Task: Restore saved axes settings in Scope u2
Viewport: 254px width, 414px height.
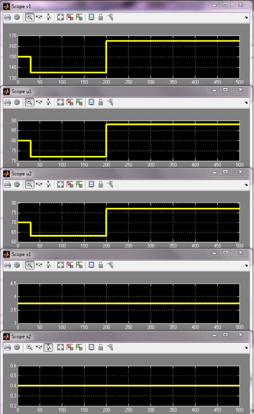Action: 79,185
